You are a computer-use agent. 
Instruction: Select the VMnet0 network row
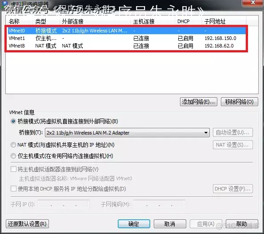pyautogui.click(x=127, y=31)
